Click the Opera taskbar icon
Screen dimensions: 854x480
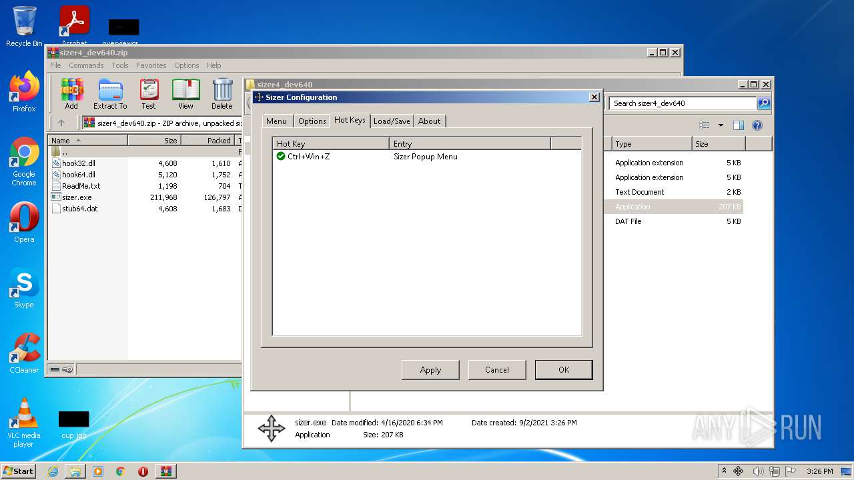point(143,471)
